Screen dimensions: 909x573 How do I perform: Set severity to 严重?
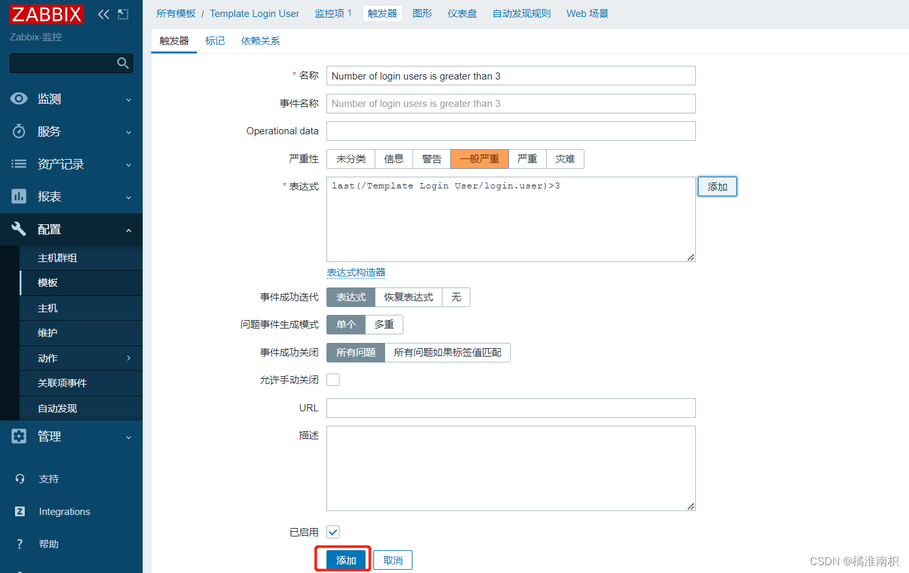click(x=527, y=158)
